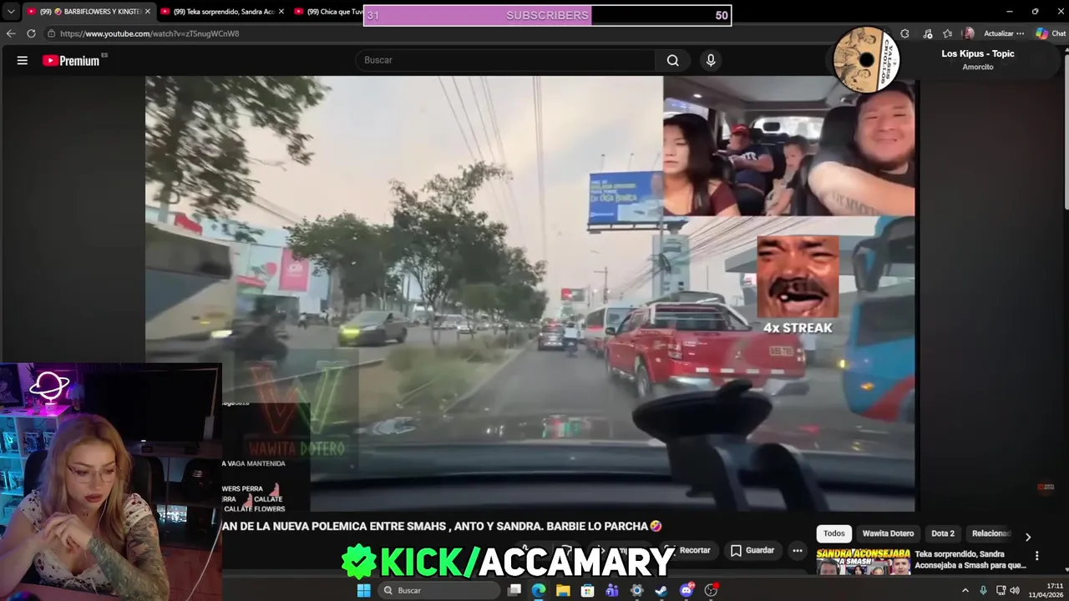Open the OBS icon on the taskbar
1069x601 pixels.
tap(711, 590)
